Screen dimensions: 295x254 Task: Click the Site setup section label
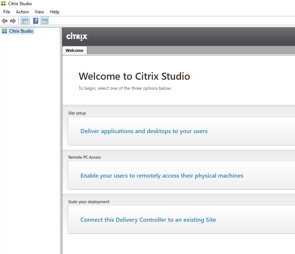[77, 113]
